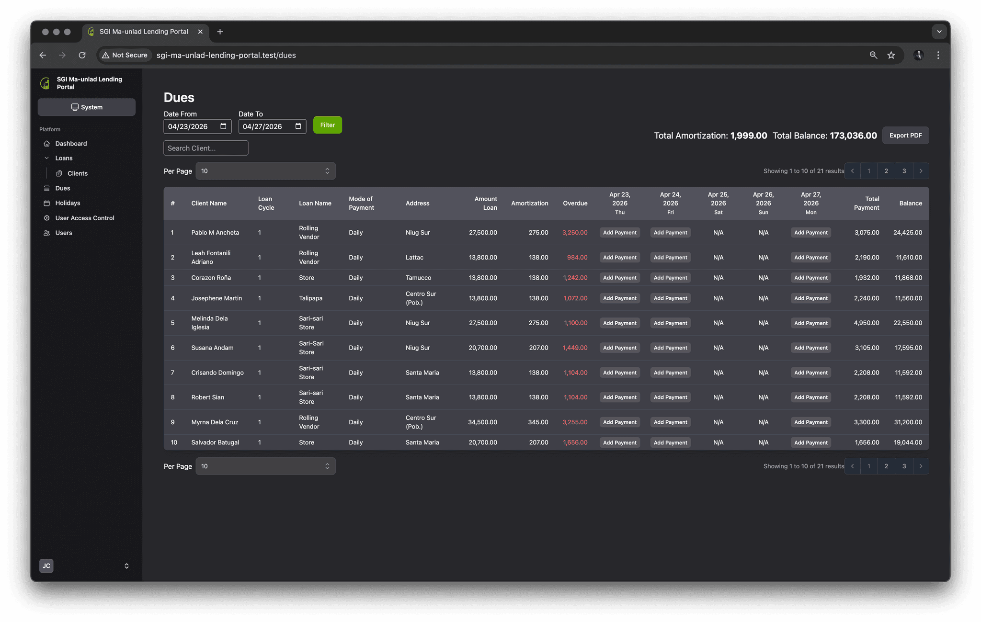This screenshot has height=622, width=981.
Task: Click the User Access Control icon
Action: [x=46, y=218]
